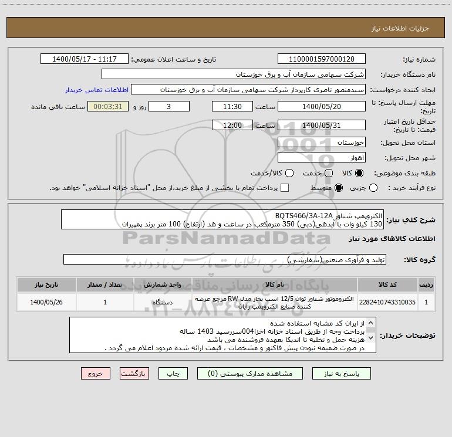The height and width of the screenshot is (437, 452).
Task: Select the کالا radio button
Action: (x=359, y=173)
